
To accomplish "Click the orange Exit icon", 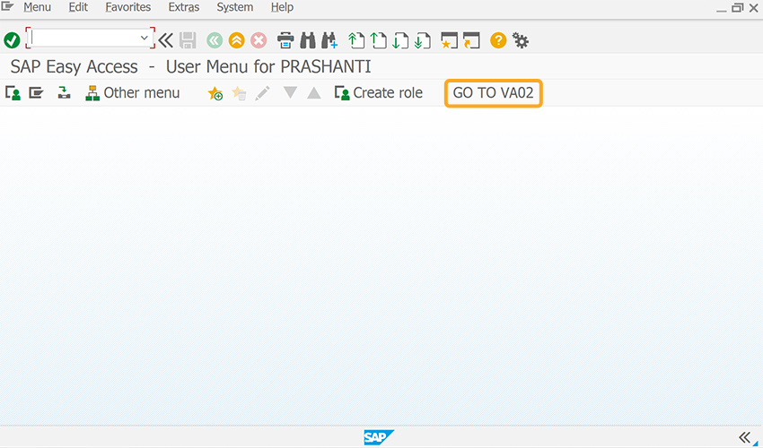I will 236,40.
